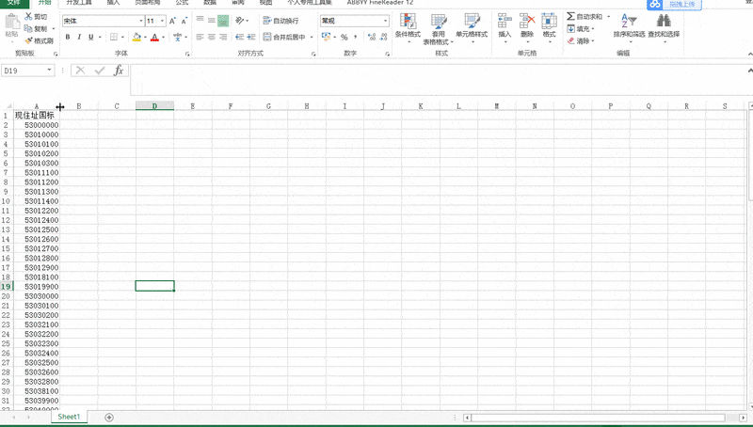Open fill color dropdown arrow
This screenshot has width=753, height=427.
(145, 37)
